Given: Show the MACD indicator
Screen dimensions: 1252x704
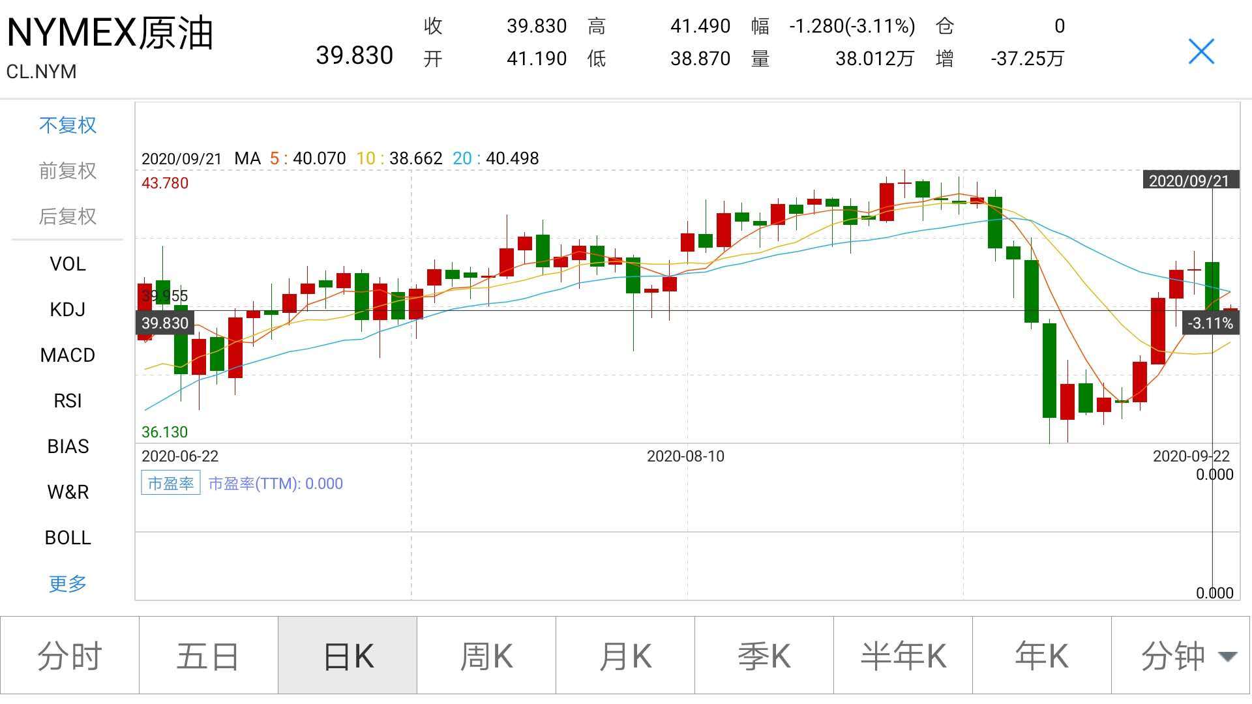Looking at the screenshot, I should tap(68, 355).
